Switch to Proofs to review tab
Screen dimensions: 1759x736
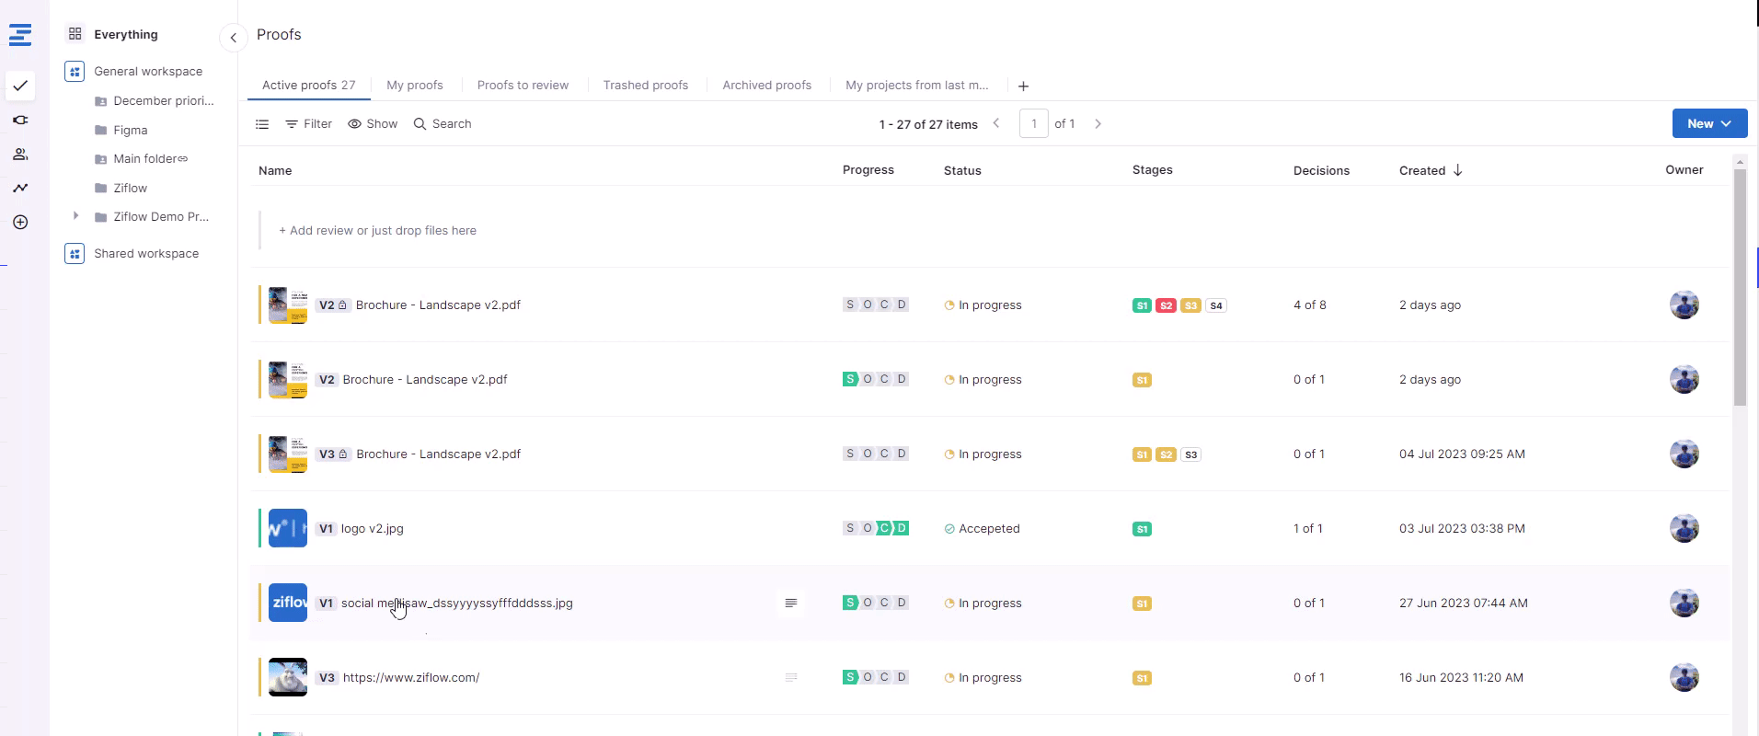[523, 85]
